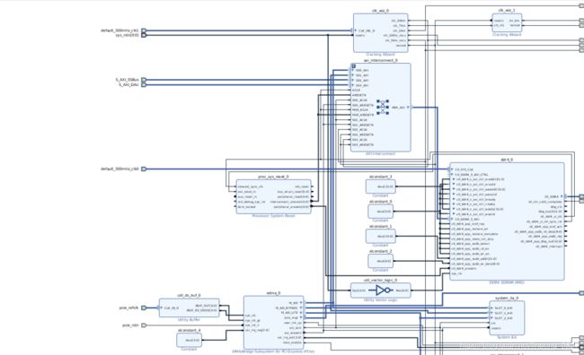Select the clk_wiz_1 Clocking Wizard block

click(507, 22)
